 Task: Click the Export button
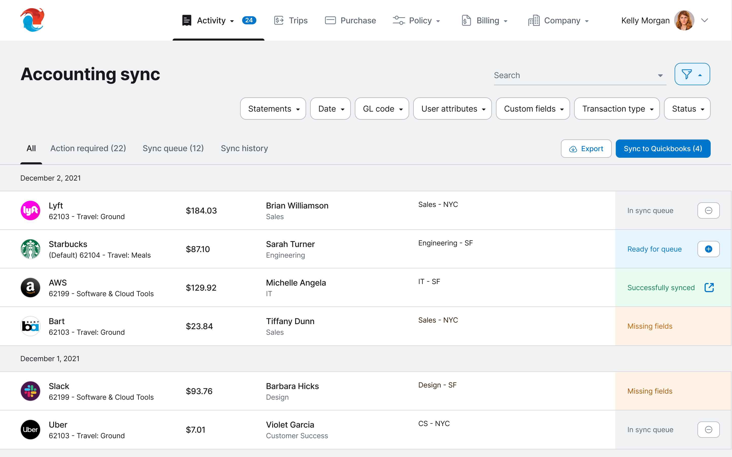pos(586,149)
